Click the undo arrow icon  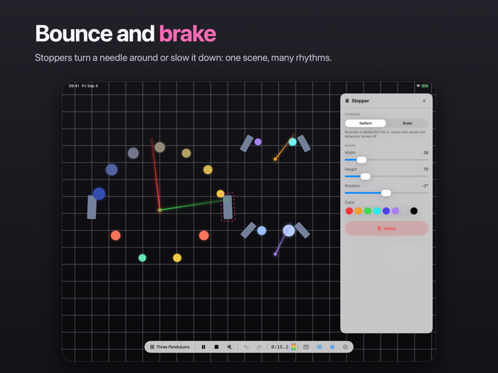click(x=246, y=347)
